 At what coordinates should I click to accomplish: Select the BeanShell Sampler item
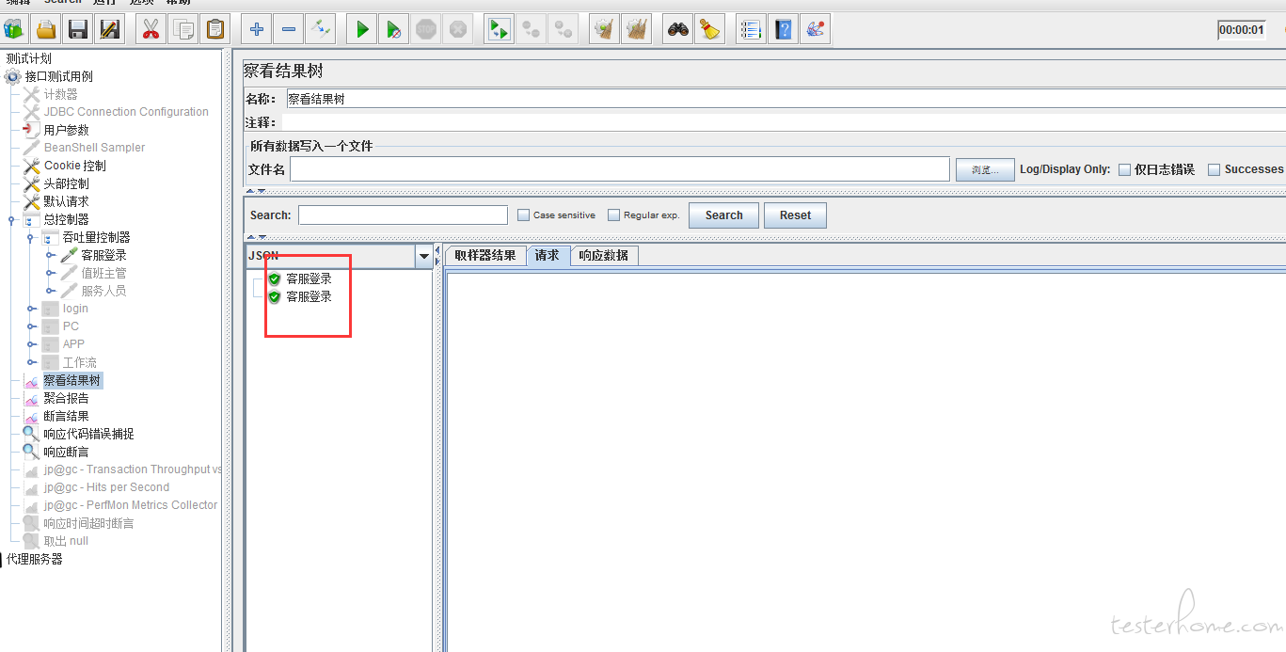[x=94, y=148]
